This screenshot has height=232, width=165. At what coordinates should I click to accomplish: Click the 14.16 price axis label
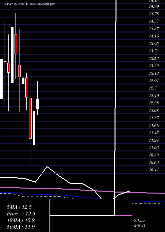point(154,36)
